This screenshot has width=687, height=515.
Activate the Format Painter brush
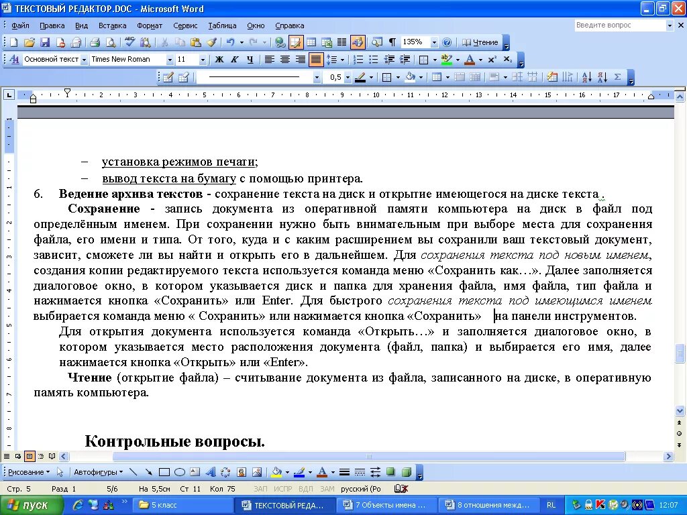pyautogui.click(x=211, y=42)
